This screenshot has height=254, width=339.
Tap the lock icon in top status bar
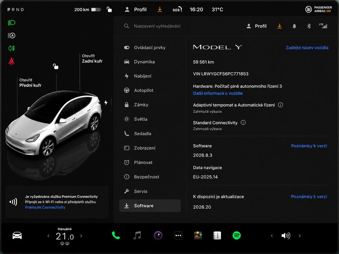(x=109, y=9)
